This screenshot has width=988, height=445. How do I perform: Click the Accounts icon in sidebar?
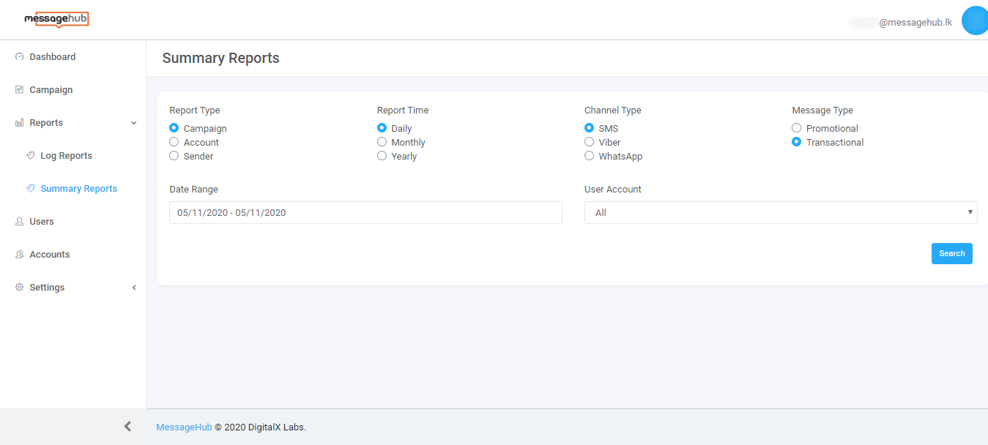(x=20, y=255)
